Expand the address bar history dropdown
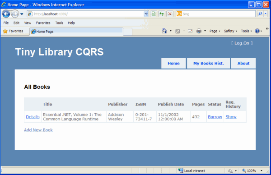Viewport: 271px width, 175px height. coord(146,14)
